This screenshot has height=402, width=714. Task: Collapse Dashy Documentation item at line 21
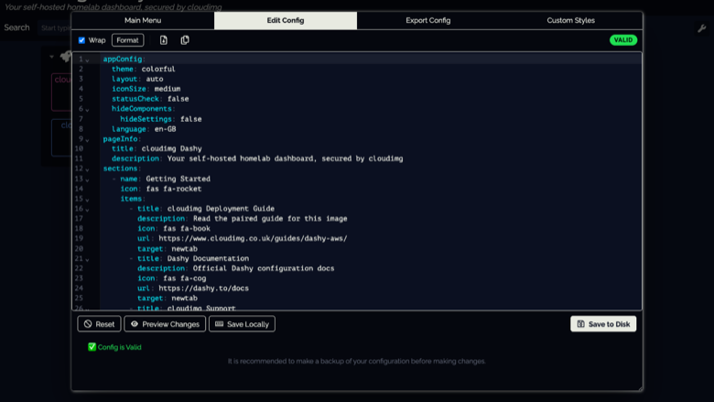coord(87,259)
